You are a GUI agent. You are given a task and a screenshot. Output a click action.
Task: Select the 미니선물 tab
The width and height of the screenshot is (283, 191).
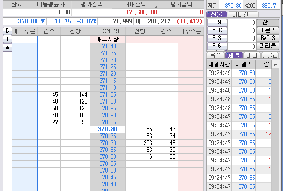(243, 14)
